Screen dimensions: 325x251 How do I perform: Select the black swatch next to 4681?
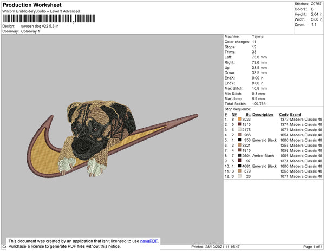(239, 166)
